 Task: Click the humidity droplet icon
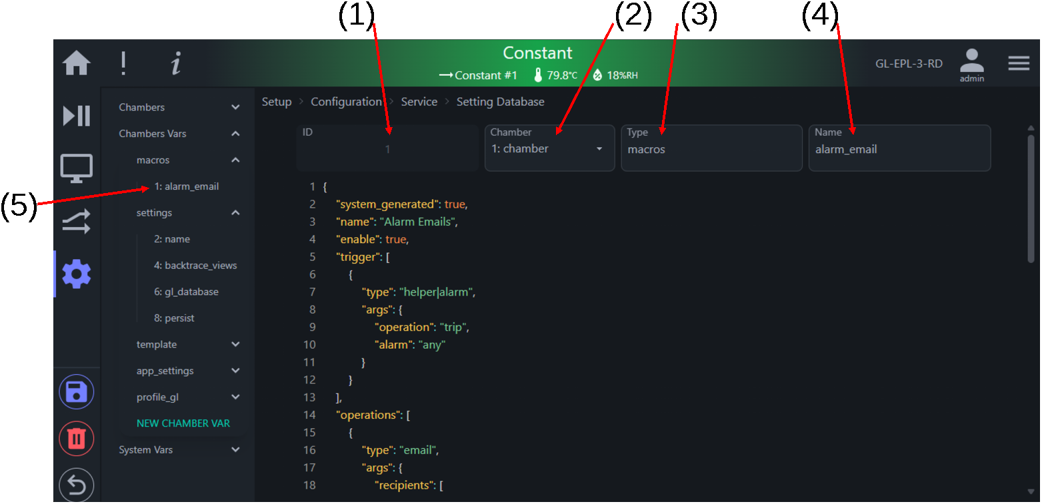pyautogui.click(x=597, y=75)
